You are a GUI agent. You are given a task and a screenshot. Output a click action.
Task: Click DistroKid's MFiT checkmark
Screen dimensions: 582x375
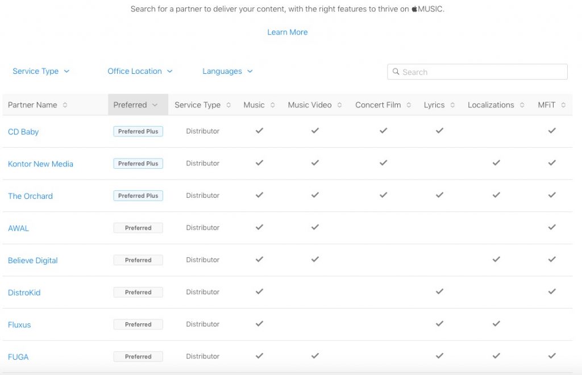[x=552, y=291]
